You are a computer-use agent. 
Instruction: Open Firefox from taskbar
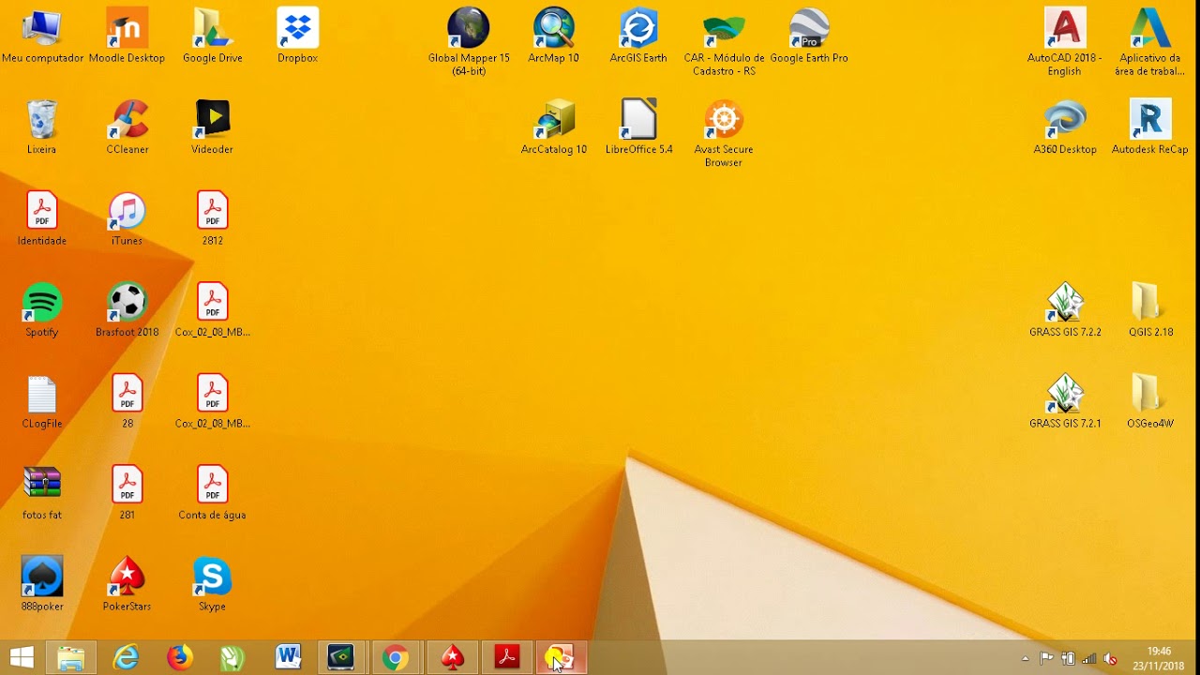pos(179,658)
